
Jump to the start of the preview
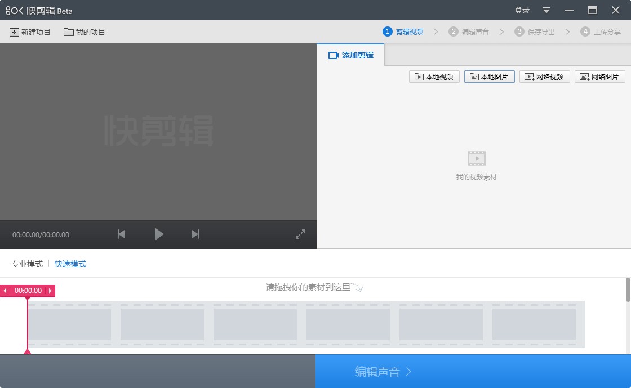[x=121, y=234]
